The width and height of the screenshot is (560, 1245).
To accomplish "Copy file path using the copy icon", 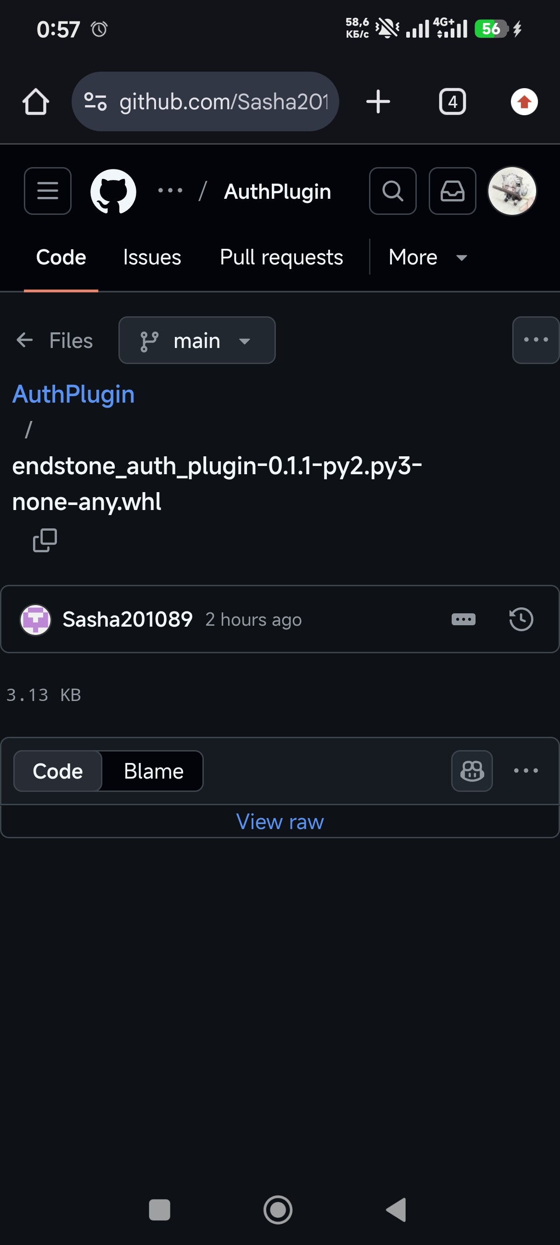I will coord(45,540).
